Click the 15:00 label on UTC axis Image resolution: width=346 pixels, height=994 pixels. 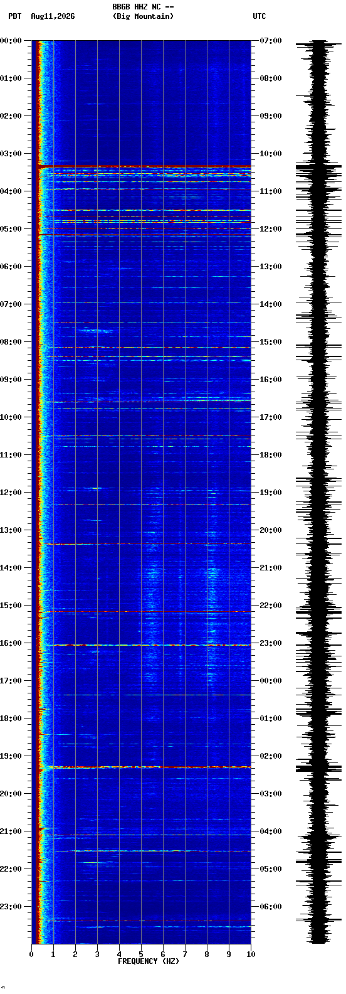coord(271,342)
